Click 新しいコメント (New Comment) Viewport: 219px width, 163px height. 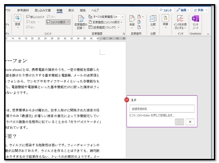coord(35,17)
